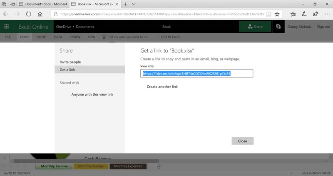Click the browser address bar URL
This screenshot has width=333, height=176.
pos(162,14)
